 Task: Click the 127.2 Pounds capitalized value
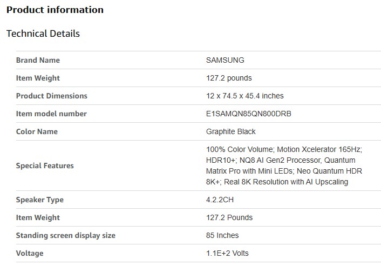(x=229, y=217)
